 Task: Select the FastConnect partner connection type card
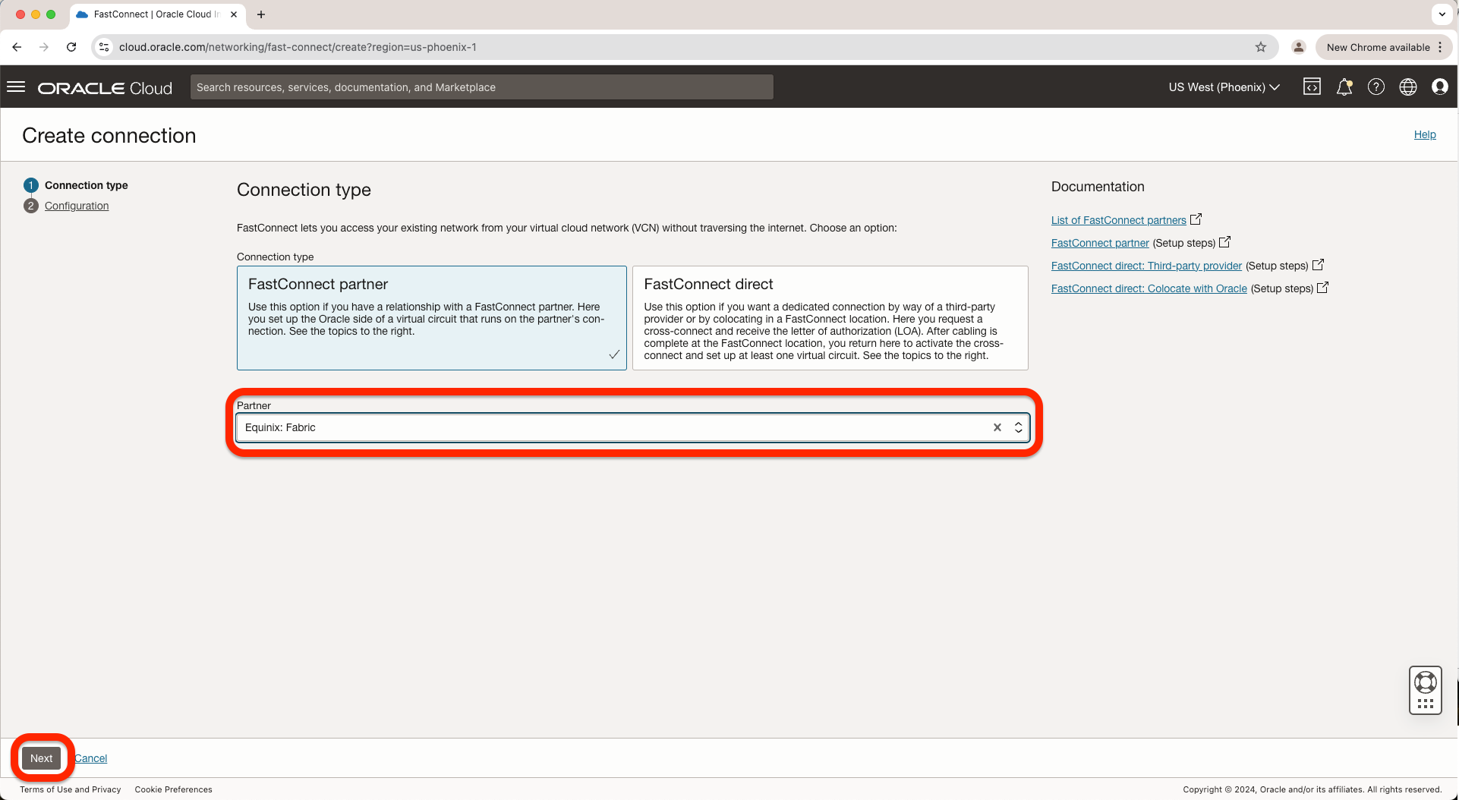pyautogui.click(x=432, y=318)
